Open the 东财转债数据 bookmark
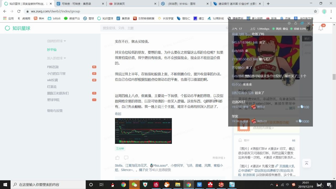This screenshot has height=189, width=336. pos(144,18)
